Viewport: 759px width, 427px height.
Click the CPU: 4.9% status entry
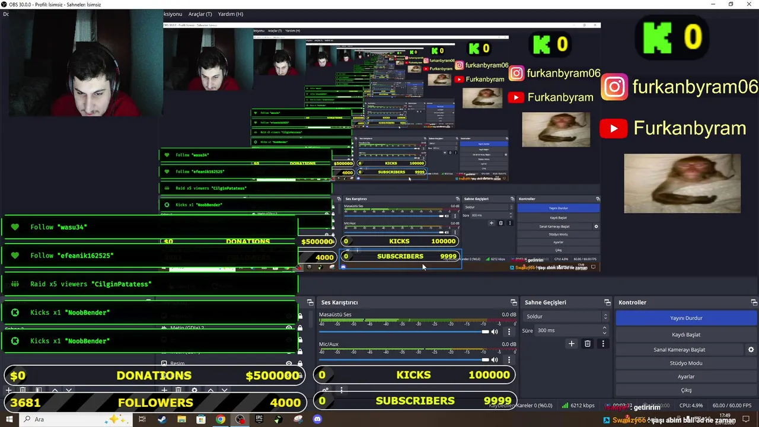click(x=691, y=406)
